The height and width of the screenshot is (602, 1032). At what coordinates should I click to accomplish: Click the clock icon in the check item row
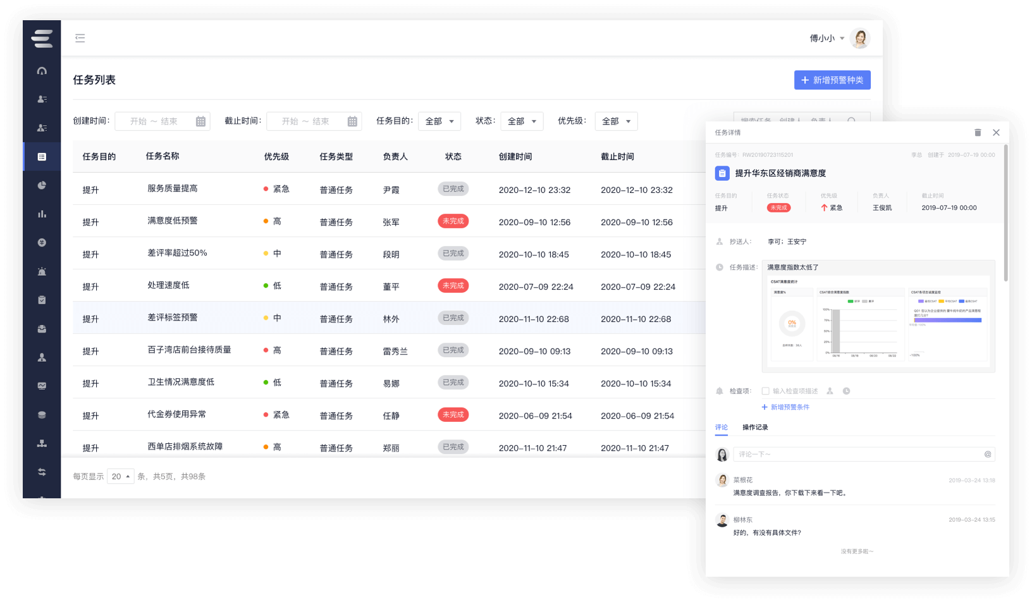[846, 391]
